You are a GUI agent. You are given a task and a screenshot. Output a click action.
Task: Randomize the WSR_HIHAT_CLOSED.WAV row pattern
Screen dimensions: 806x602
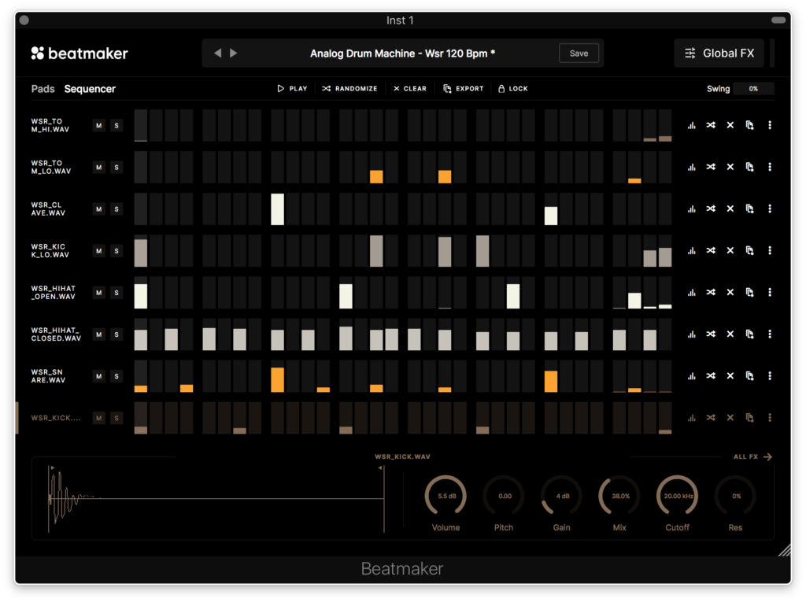711,334
